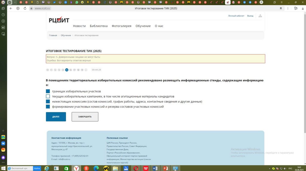Open the Библиотека menu item

click(99, 26)
